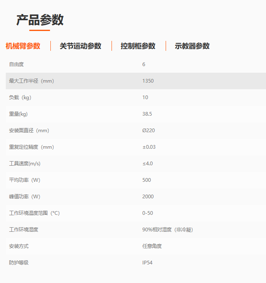
Task: Click the 安装面直径 (mm) label
Action: pos(29,131)
